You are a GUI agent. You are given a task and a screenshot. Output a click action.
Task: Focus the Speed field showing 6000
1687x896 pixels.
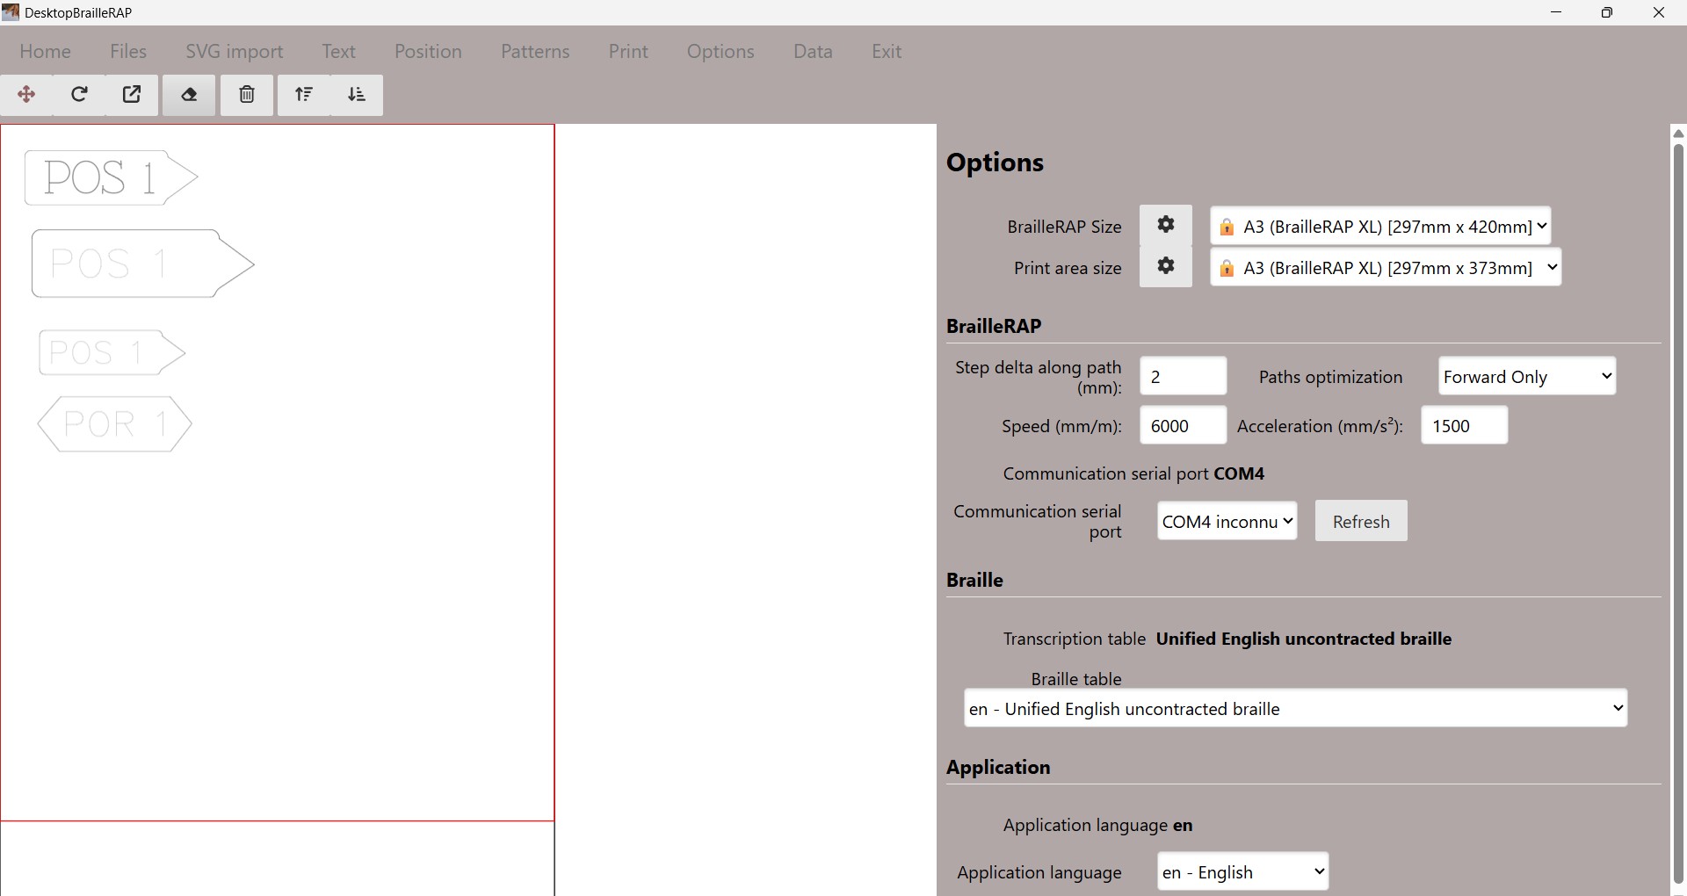pyautogui.click(x=1183, y=425)
